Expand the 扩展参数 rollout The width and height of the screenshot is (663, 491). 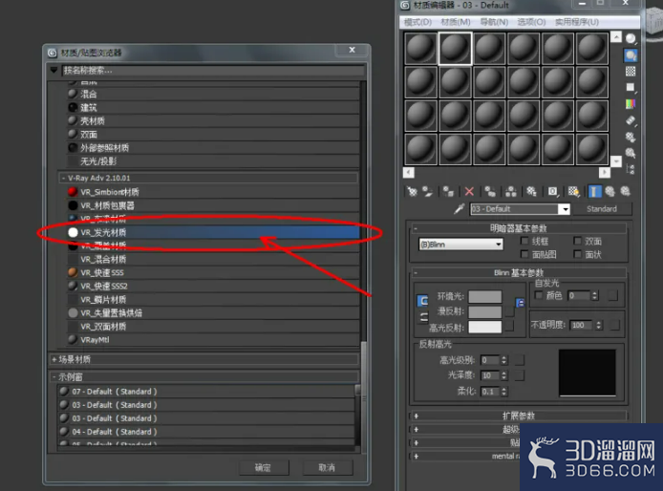519,416
